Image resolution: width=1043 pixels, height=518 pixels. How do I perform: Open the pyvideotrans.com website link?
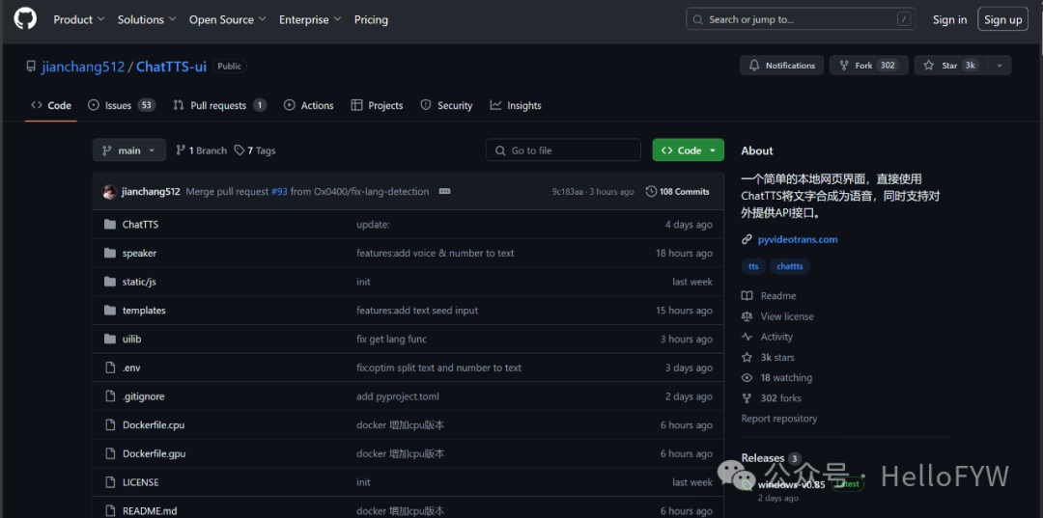point(798,239)
